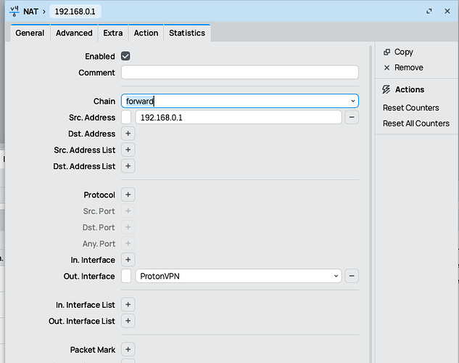The width and height of the screenshot is (459, 363).
Task: Toggle the Out. Interface negate checkbox
Action: click(126, 276)
